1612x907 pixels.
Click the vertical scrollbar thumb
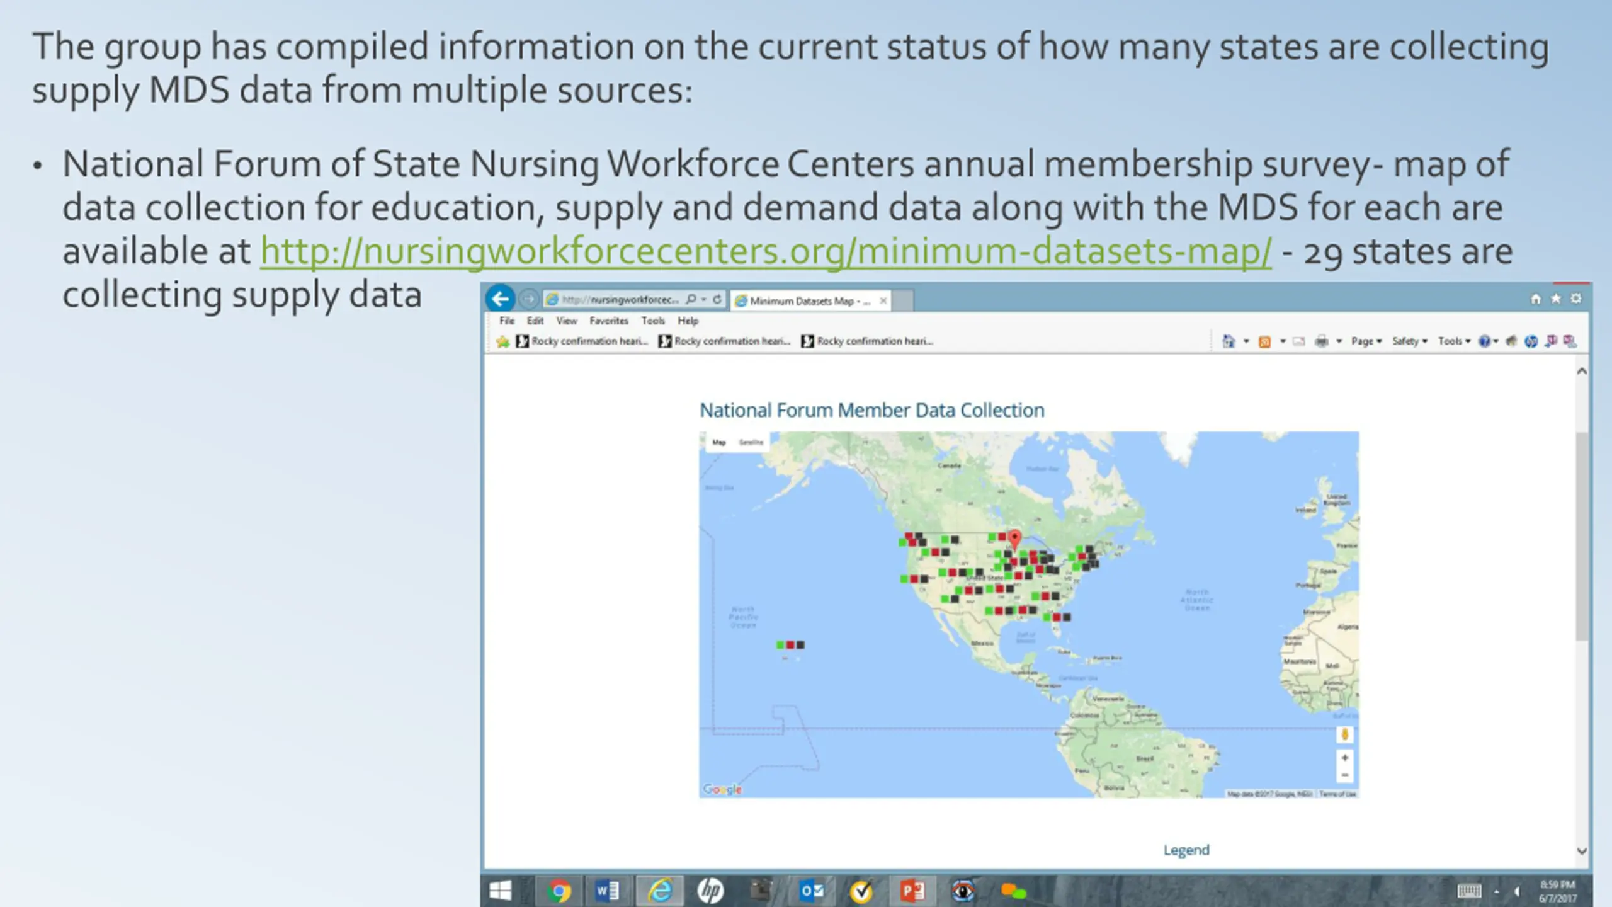pos(1582,537)
